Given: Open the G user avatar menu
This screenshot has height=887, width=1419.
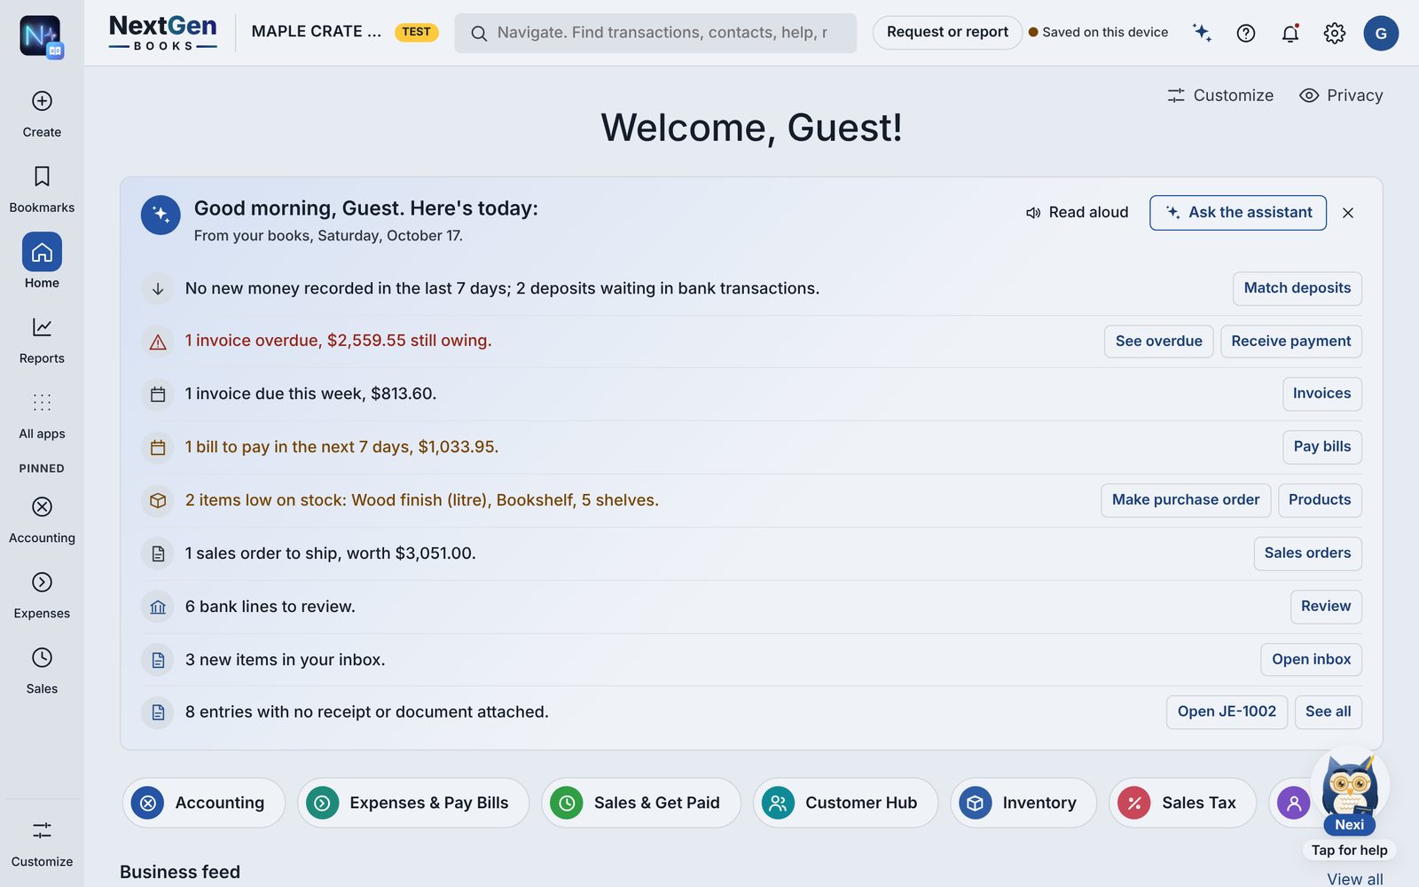Looking at the screenshot, I should tap(1381, 33).
